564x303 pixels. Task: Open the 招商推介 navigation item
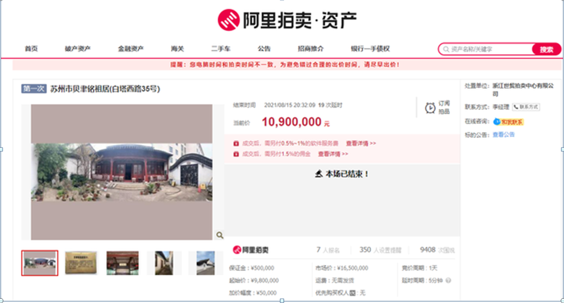(311, 48)
